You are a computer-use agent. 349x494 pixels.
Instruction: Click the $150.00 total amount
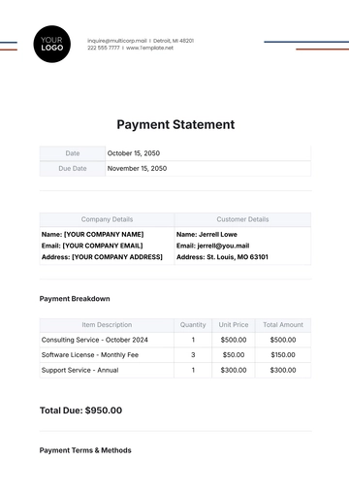coord(283,355)
